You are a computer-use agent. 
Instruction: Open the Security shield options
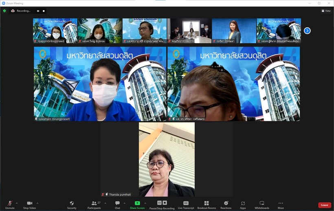pos(72,204)
